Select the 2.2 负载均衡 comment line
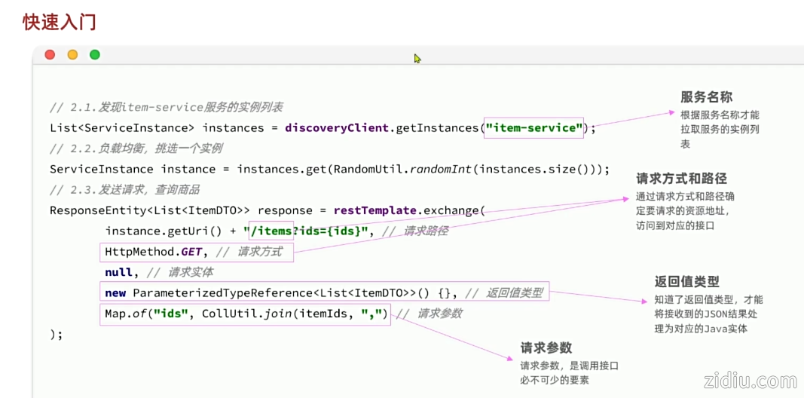This screenshot has height=398, width=804. [x=136, y=148]
